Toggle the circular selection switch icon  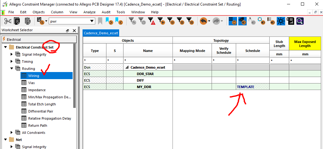[x=261, y=21]
